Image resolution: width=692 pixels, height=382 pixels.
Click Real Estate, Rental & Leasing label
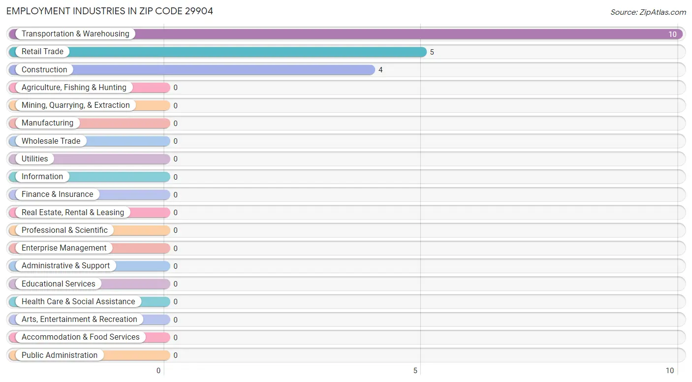[x=73, y=212]
